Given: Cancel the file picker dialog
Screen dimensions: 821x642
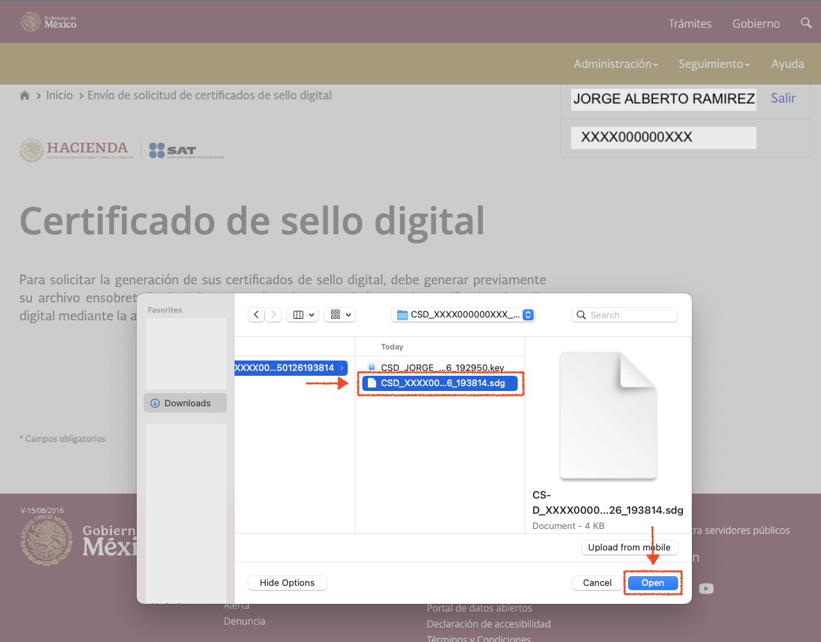Looking at the screenshot, I should click(x=597, y=583).
